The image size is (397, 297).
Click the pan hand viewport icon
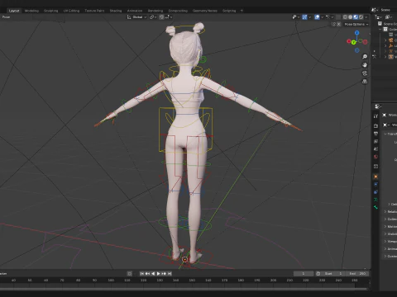point(365,65)
